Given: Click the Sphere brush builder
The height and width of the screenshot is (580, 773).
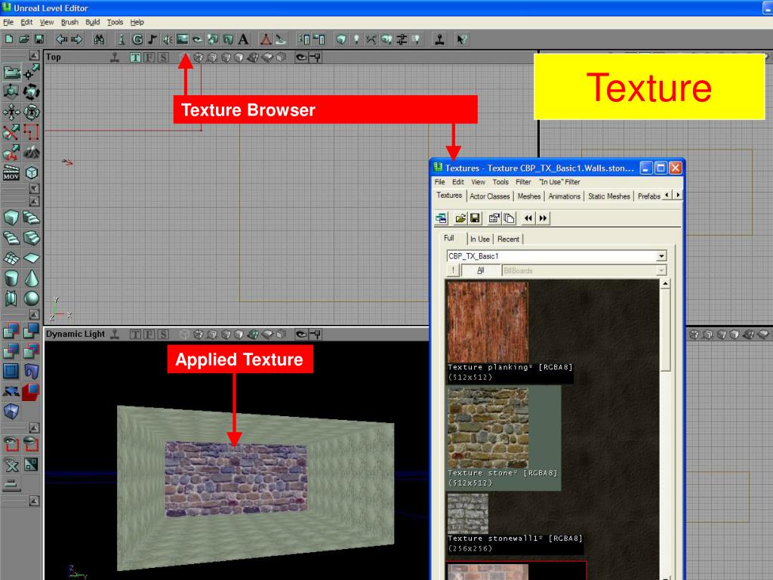Looking at the screenshot, I should tap(32, 298).
